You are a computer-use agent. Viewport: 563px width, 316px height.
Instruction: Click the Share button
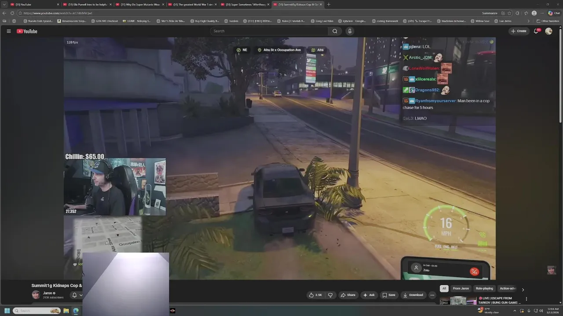[347, 295]
